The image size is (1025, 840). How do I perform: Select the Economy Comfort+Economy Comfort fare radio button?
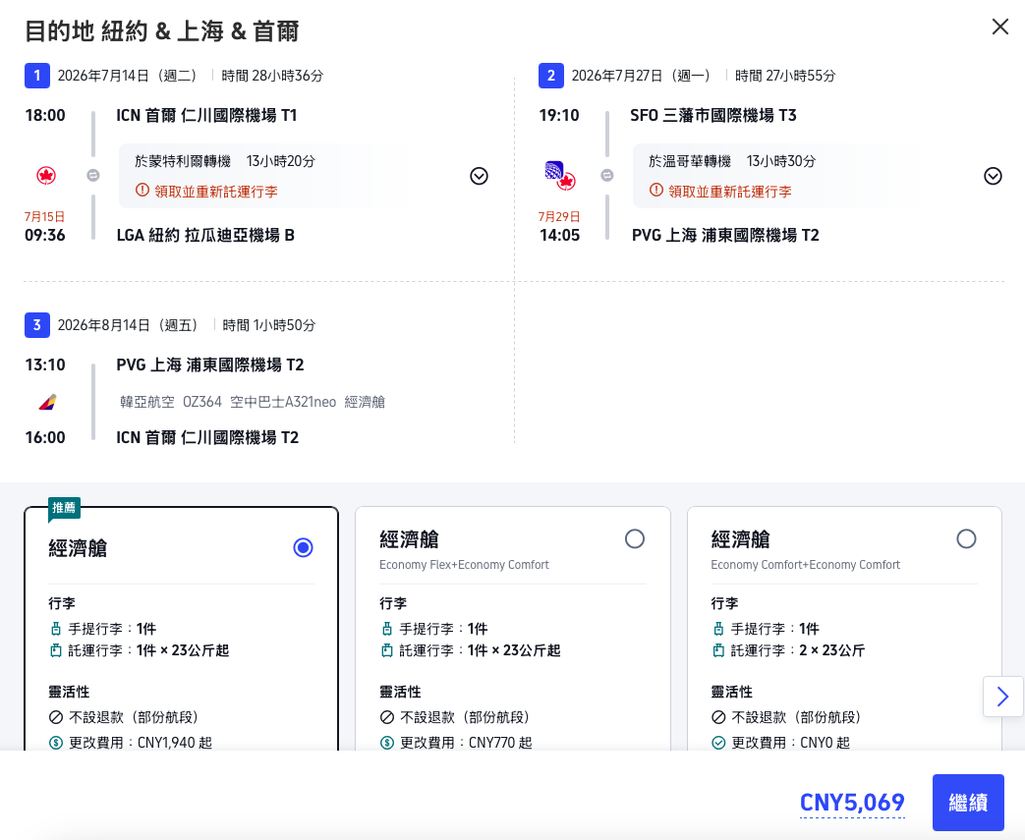coord(966,538)
